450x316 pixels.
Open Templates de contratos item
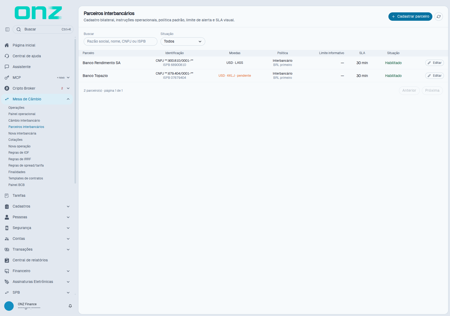pyautogui.click(x=26, y=178)
